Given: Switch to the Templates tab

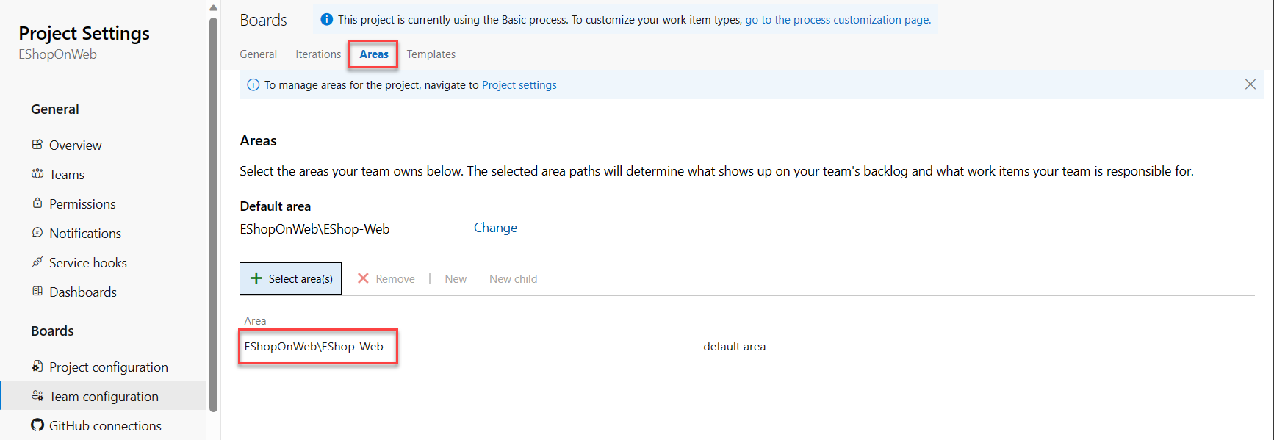Looking at the screenshot, I should coord(431,54).
